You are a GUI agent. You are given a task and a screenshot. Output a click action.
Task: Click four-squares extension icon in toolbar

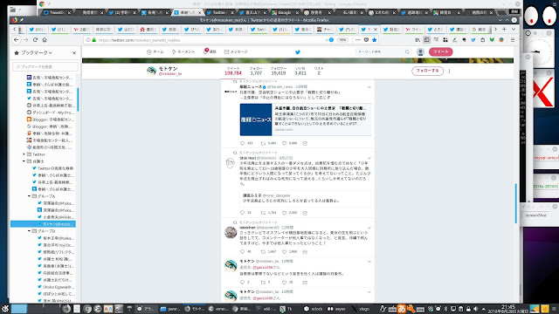pyautogui.click(x=445, y=40)
